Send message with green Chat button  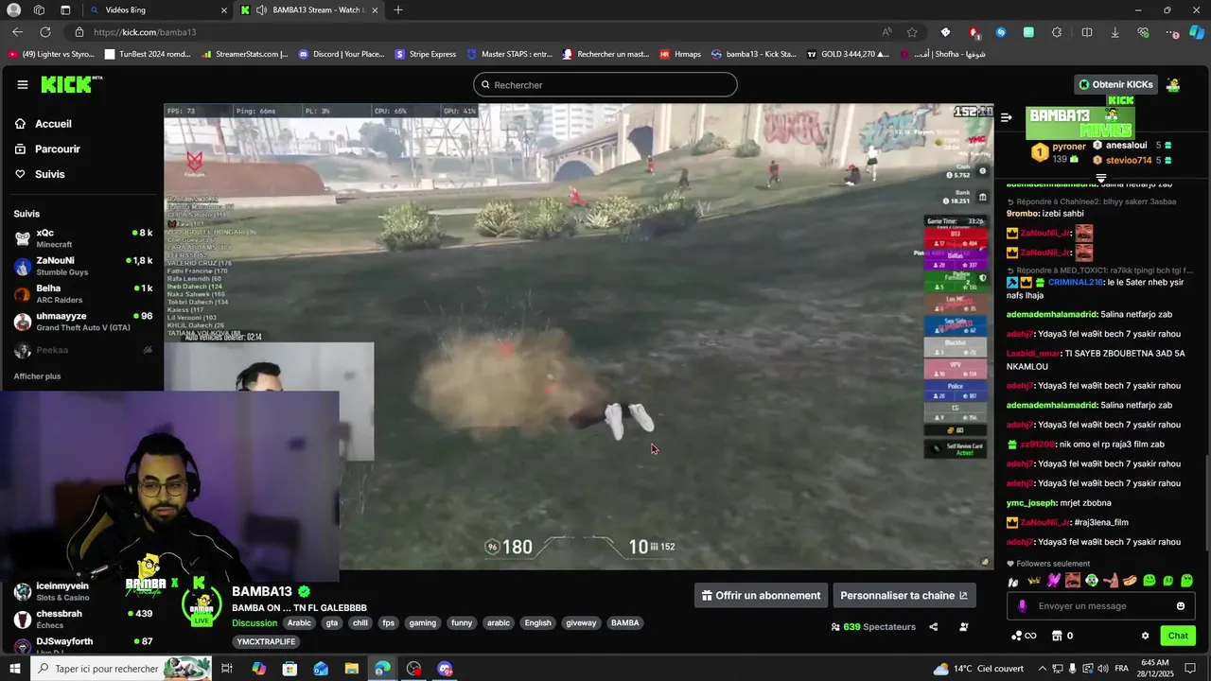[x=1178, y=636]
